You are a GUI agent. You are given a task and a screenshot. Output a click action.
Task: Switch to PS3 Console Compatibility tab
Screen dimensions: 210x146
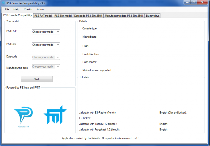pos(17,15)
